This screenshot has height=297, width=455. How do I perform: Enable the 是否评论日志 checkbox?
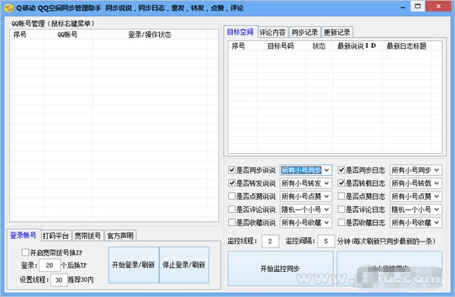[341, 209]
